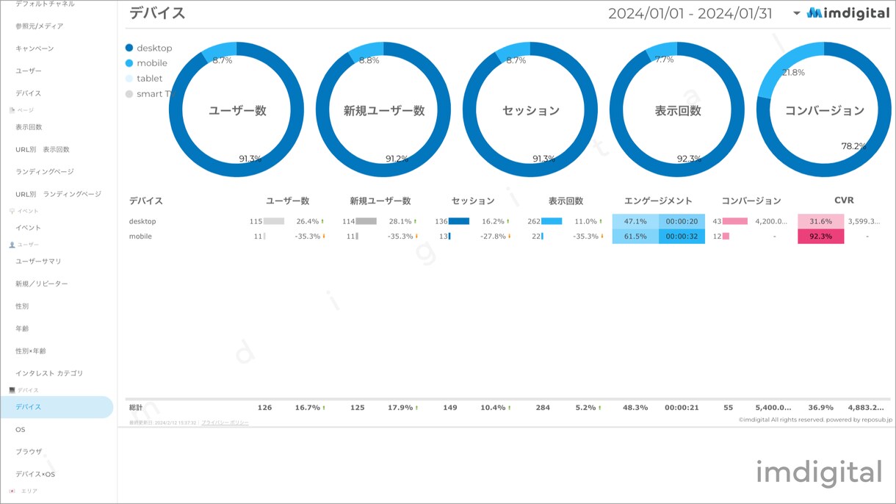Click the mobile legend color dot

click(x=129, y=63)
